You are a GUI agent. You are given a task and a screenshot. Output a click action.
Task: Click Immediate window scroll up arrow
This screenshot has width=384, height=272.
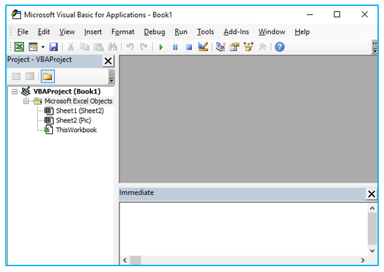click(x=372, y=209)
